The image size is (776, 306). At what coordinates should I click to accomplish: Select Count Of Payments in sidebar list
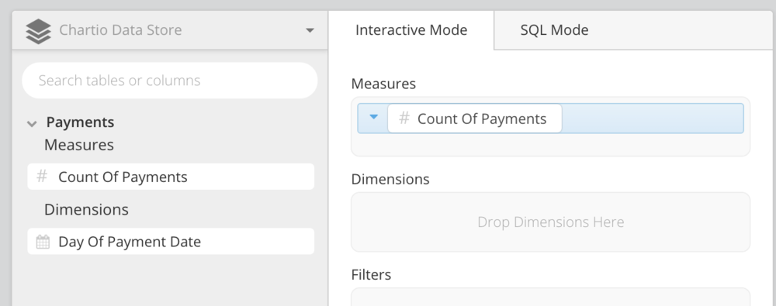pyautogui.click(x=171, y=177)
